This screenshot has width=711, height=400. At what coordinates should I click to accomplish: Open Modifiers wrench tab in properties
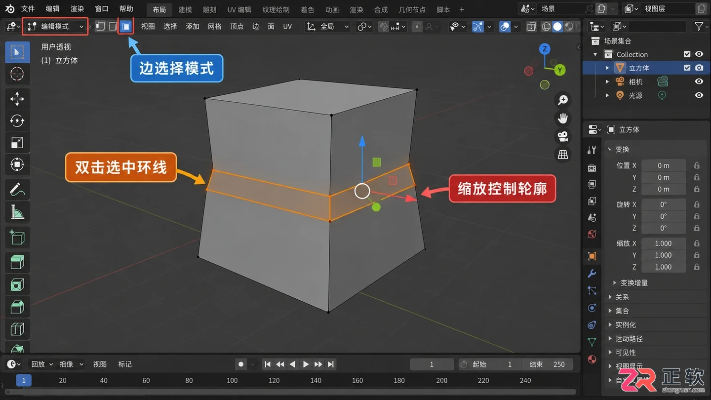(x=592, y=274)
